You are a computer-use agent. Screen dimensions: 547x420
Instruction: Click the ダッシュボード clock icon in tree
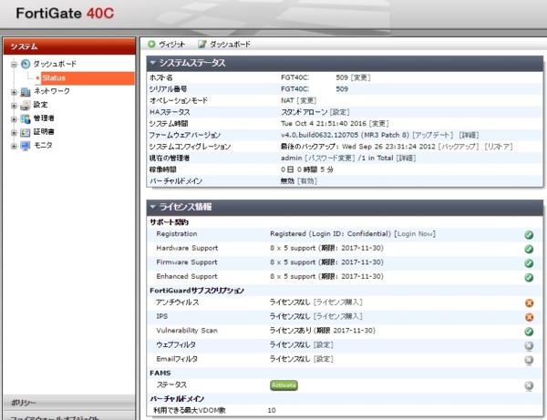point(26,64)
